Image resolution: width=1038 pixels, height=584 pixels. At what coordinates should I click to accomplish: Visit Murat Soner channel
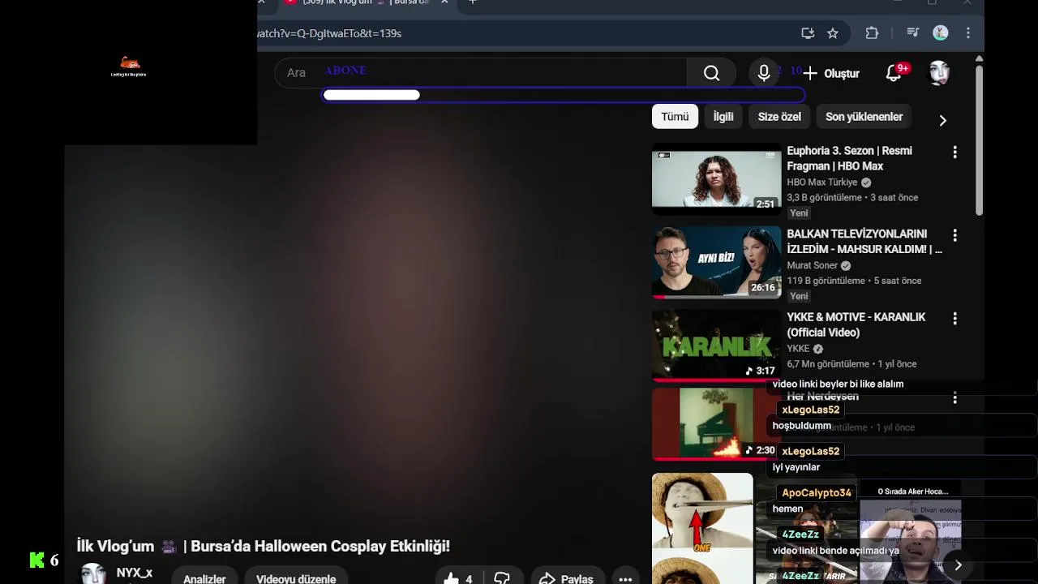pyautogui.click(x=812, y=266)
